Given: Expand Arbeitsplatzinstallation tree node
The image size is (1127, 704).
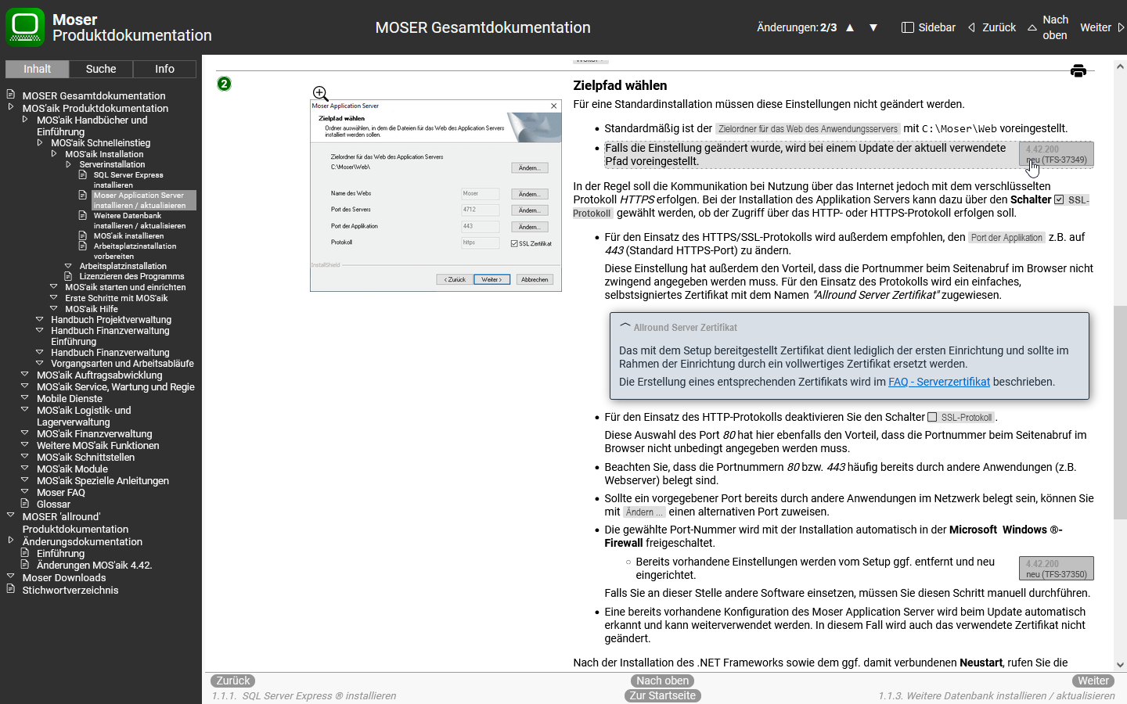Looking at the screenshot, I should [68, 266].
